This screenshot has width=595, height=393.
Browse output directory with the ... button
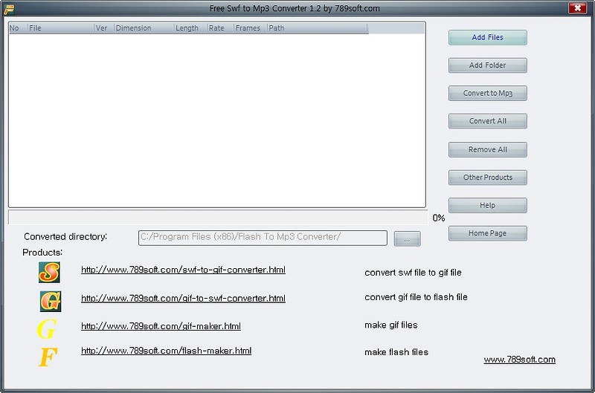click(407, 238)
